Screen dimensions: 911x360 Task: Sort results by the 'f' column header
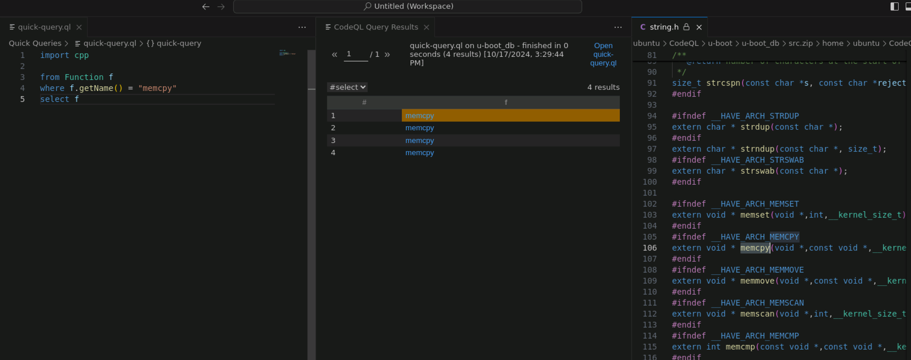tap(506, 102)
